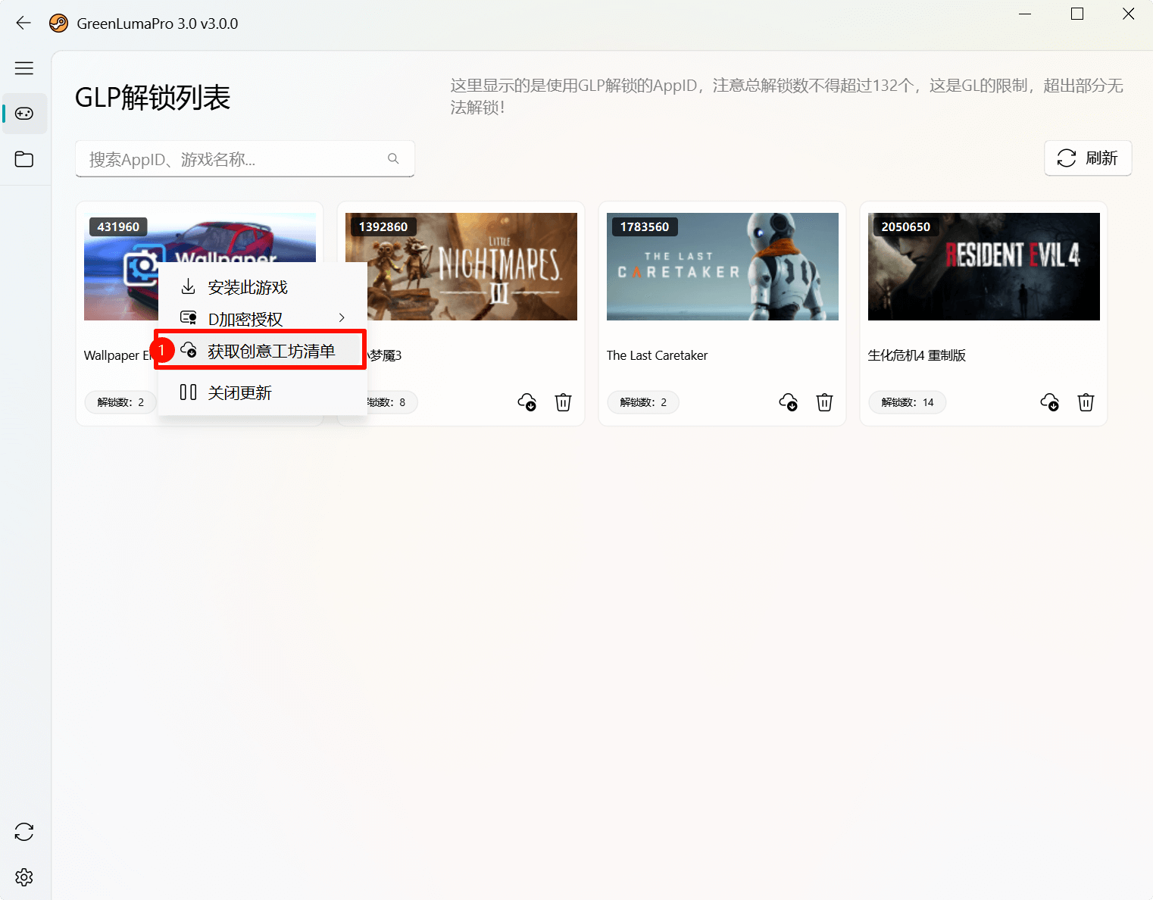Click cloud download icon for The Last Caretaker
The image size is (1153, 900).
[788, 402]
